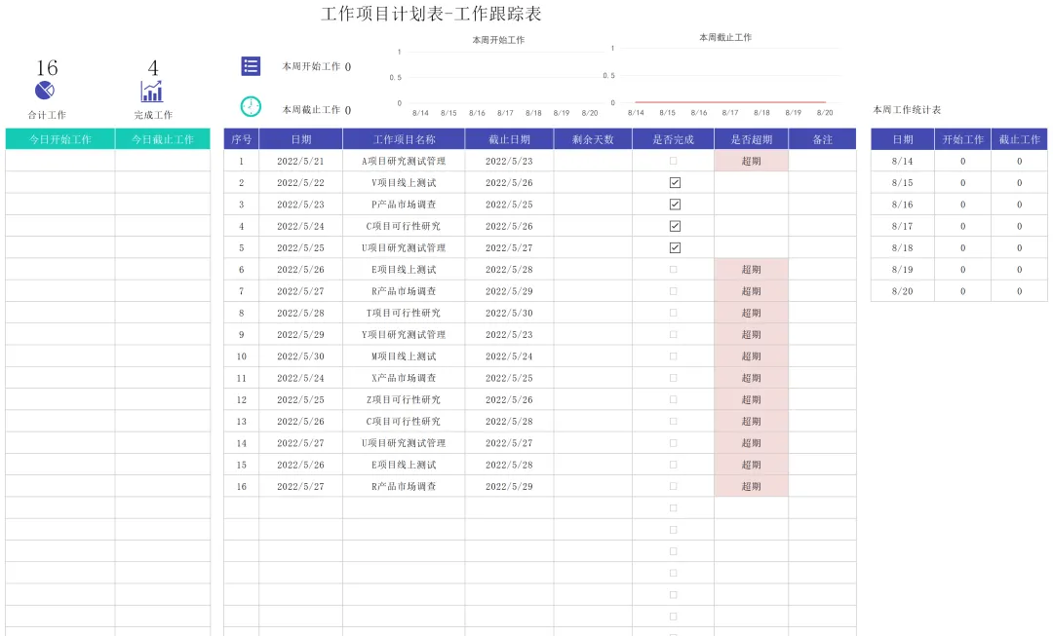Screen dimensions: 1053x636
Task: Click cell A项目研究测试管理
Action: click(x=404, y=161)
